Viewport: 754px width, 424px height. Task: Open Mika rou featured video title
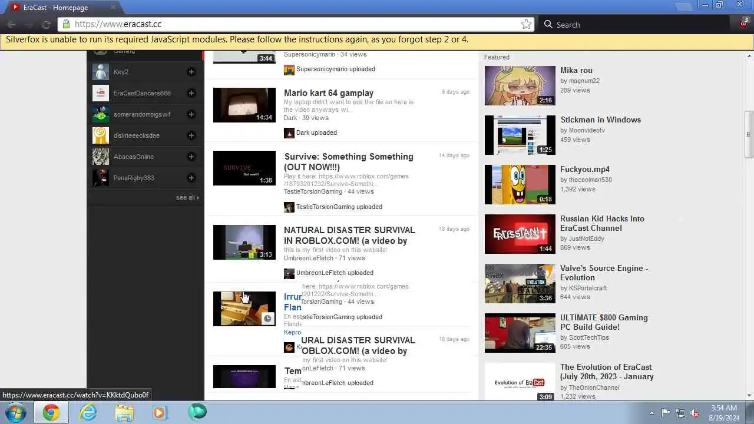pyautogui.click(x=576, y=70)
